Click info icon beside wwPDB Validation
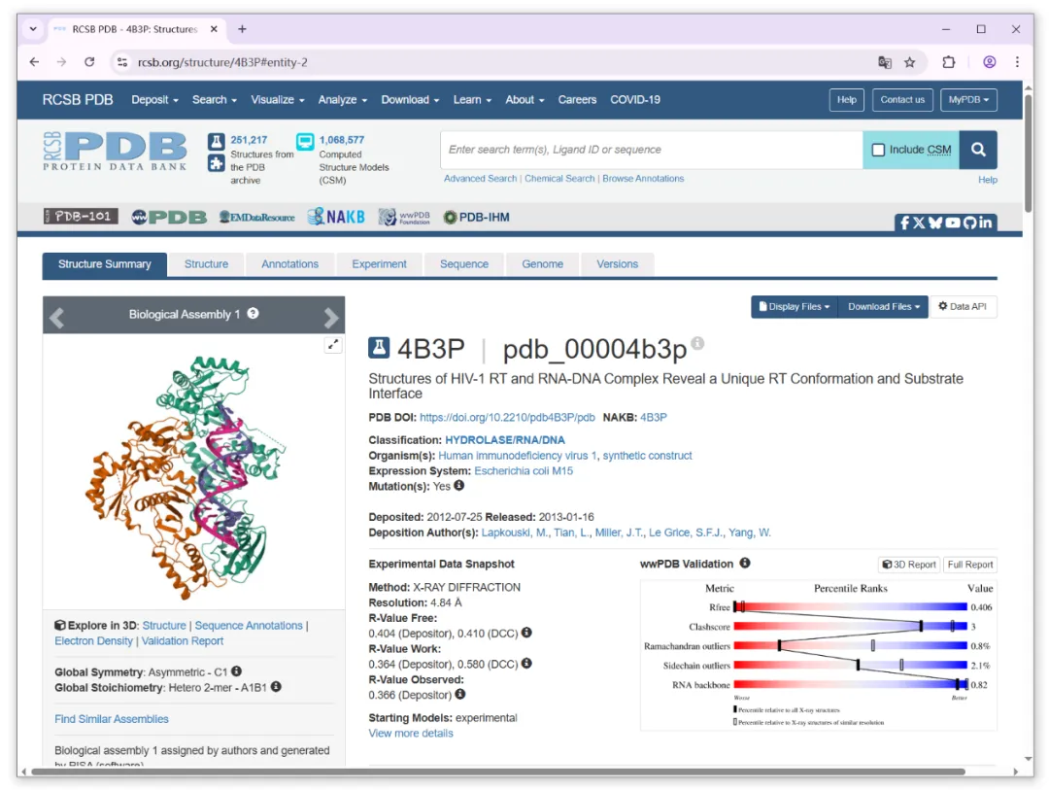Image resolution: width=1049 pixels, height=790 pixels. tap(745, 563)
